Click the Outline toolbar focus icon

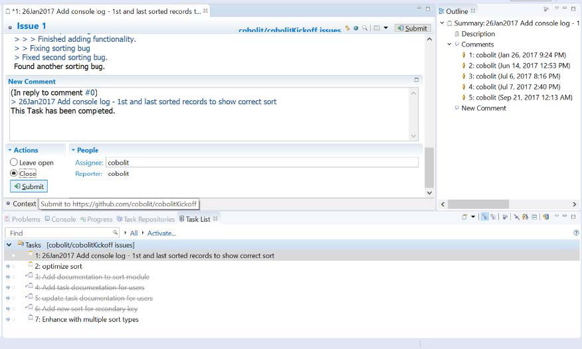pyautogui.click(x=545, y=9)
